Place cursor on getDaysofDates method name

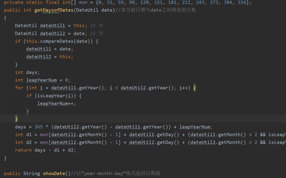click(54, 10)
